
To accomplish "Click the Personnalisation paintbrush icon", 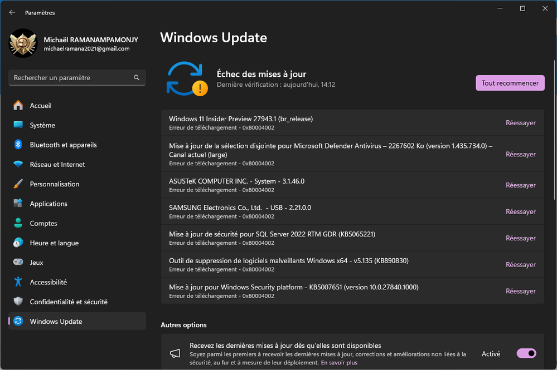I will [18, 184].
